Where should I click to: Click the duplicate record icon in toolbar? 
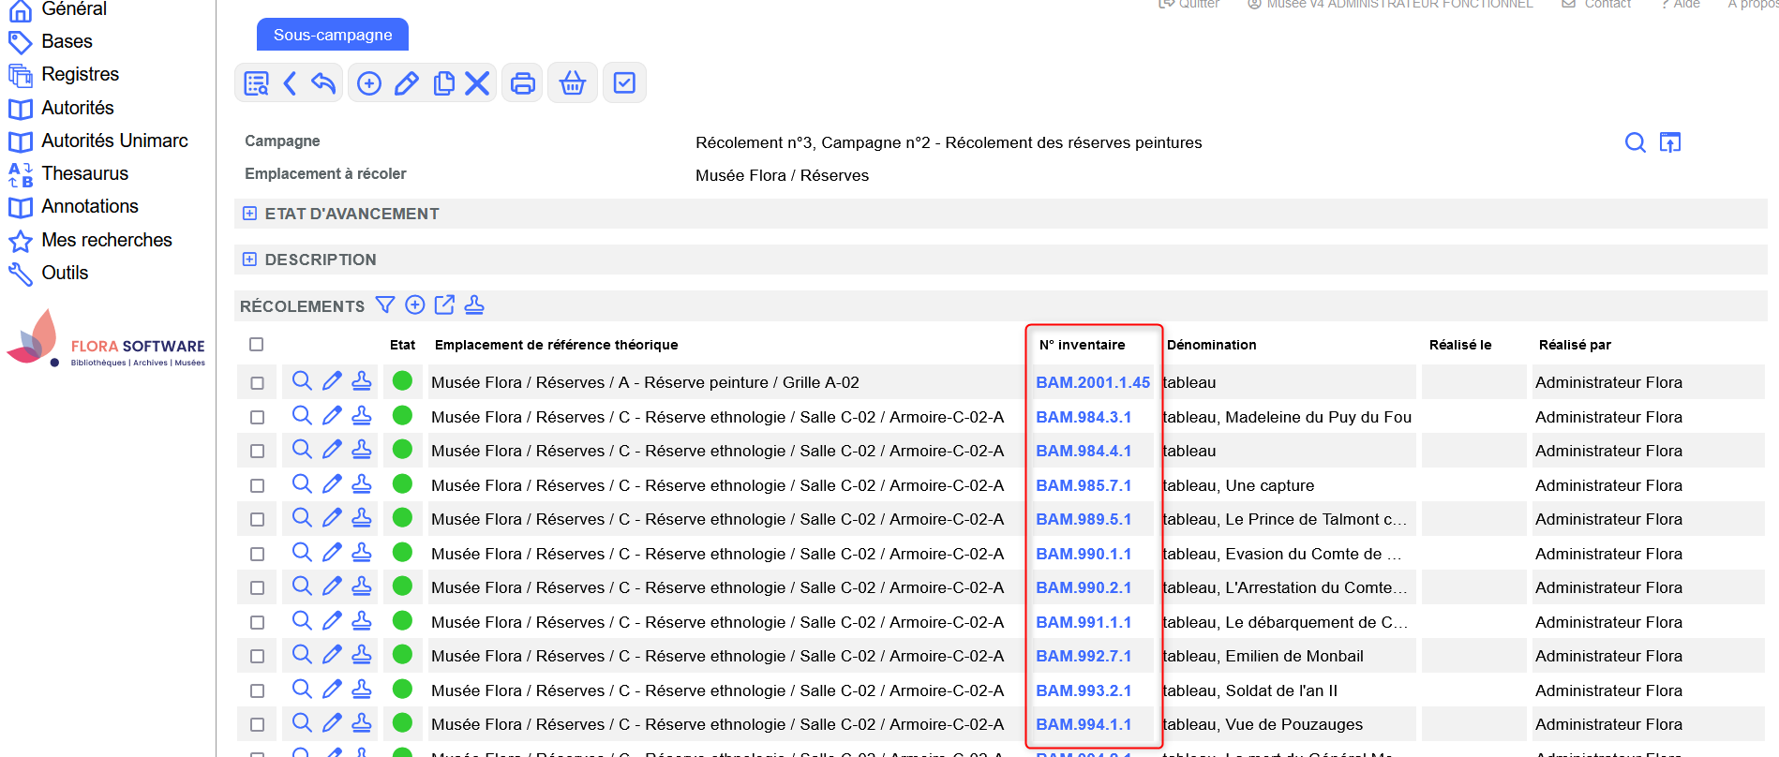pyautogui.click(x=443, y=83)
